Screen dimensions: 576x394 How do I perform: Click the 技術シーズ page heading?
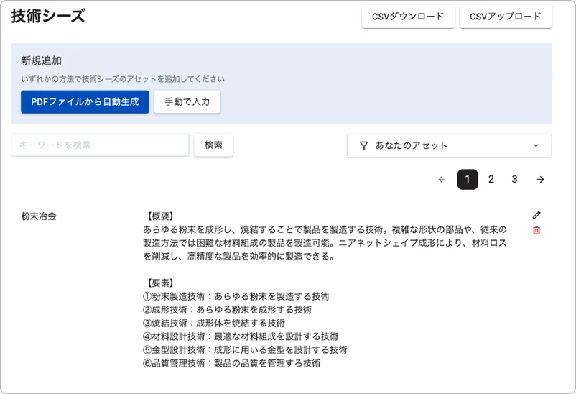tap(48, 17)
